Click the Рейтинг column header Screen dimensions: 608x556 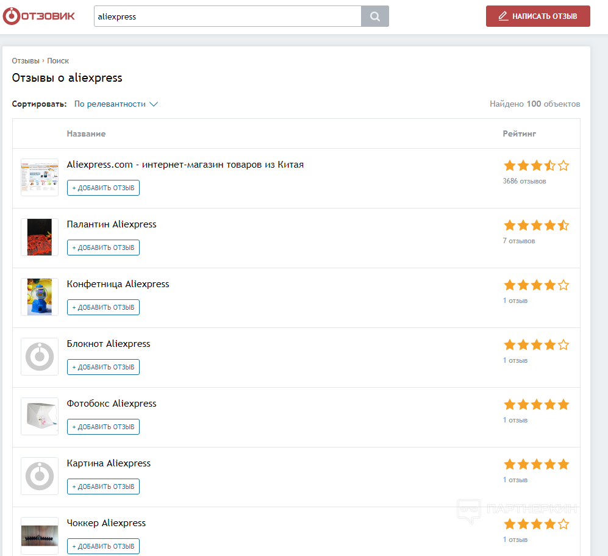click(x=519, y=134)
